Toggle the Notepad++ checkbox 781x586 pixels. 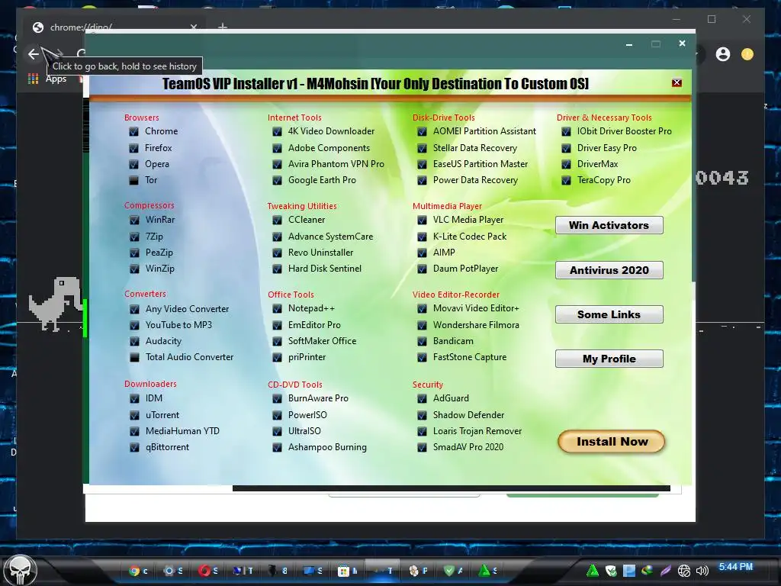coord(277,309)
